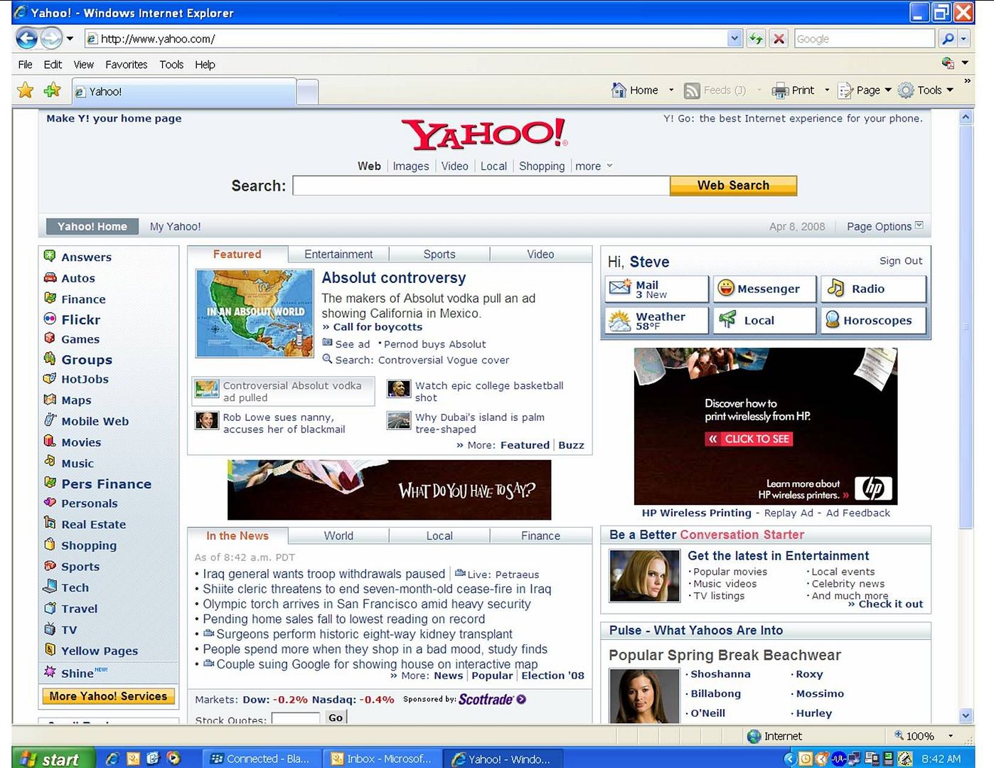Image resolution: width=994 pixels, height=768 pixels.
Task: Click the Go button for stock quotes
Action: pyautogui.click(x=336, y=718)
